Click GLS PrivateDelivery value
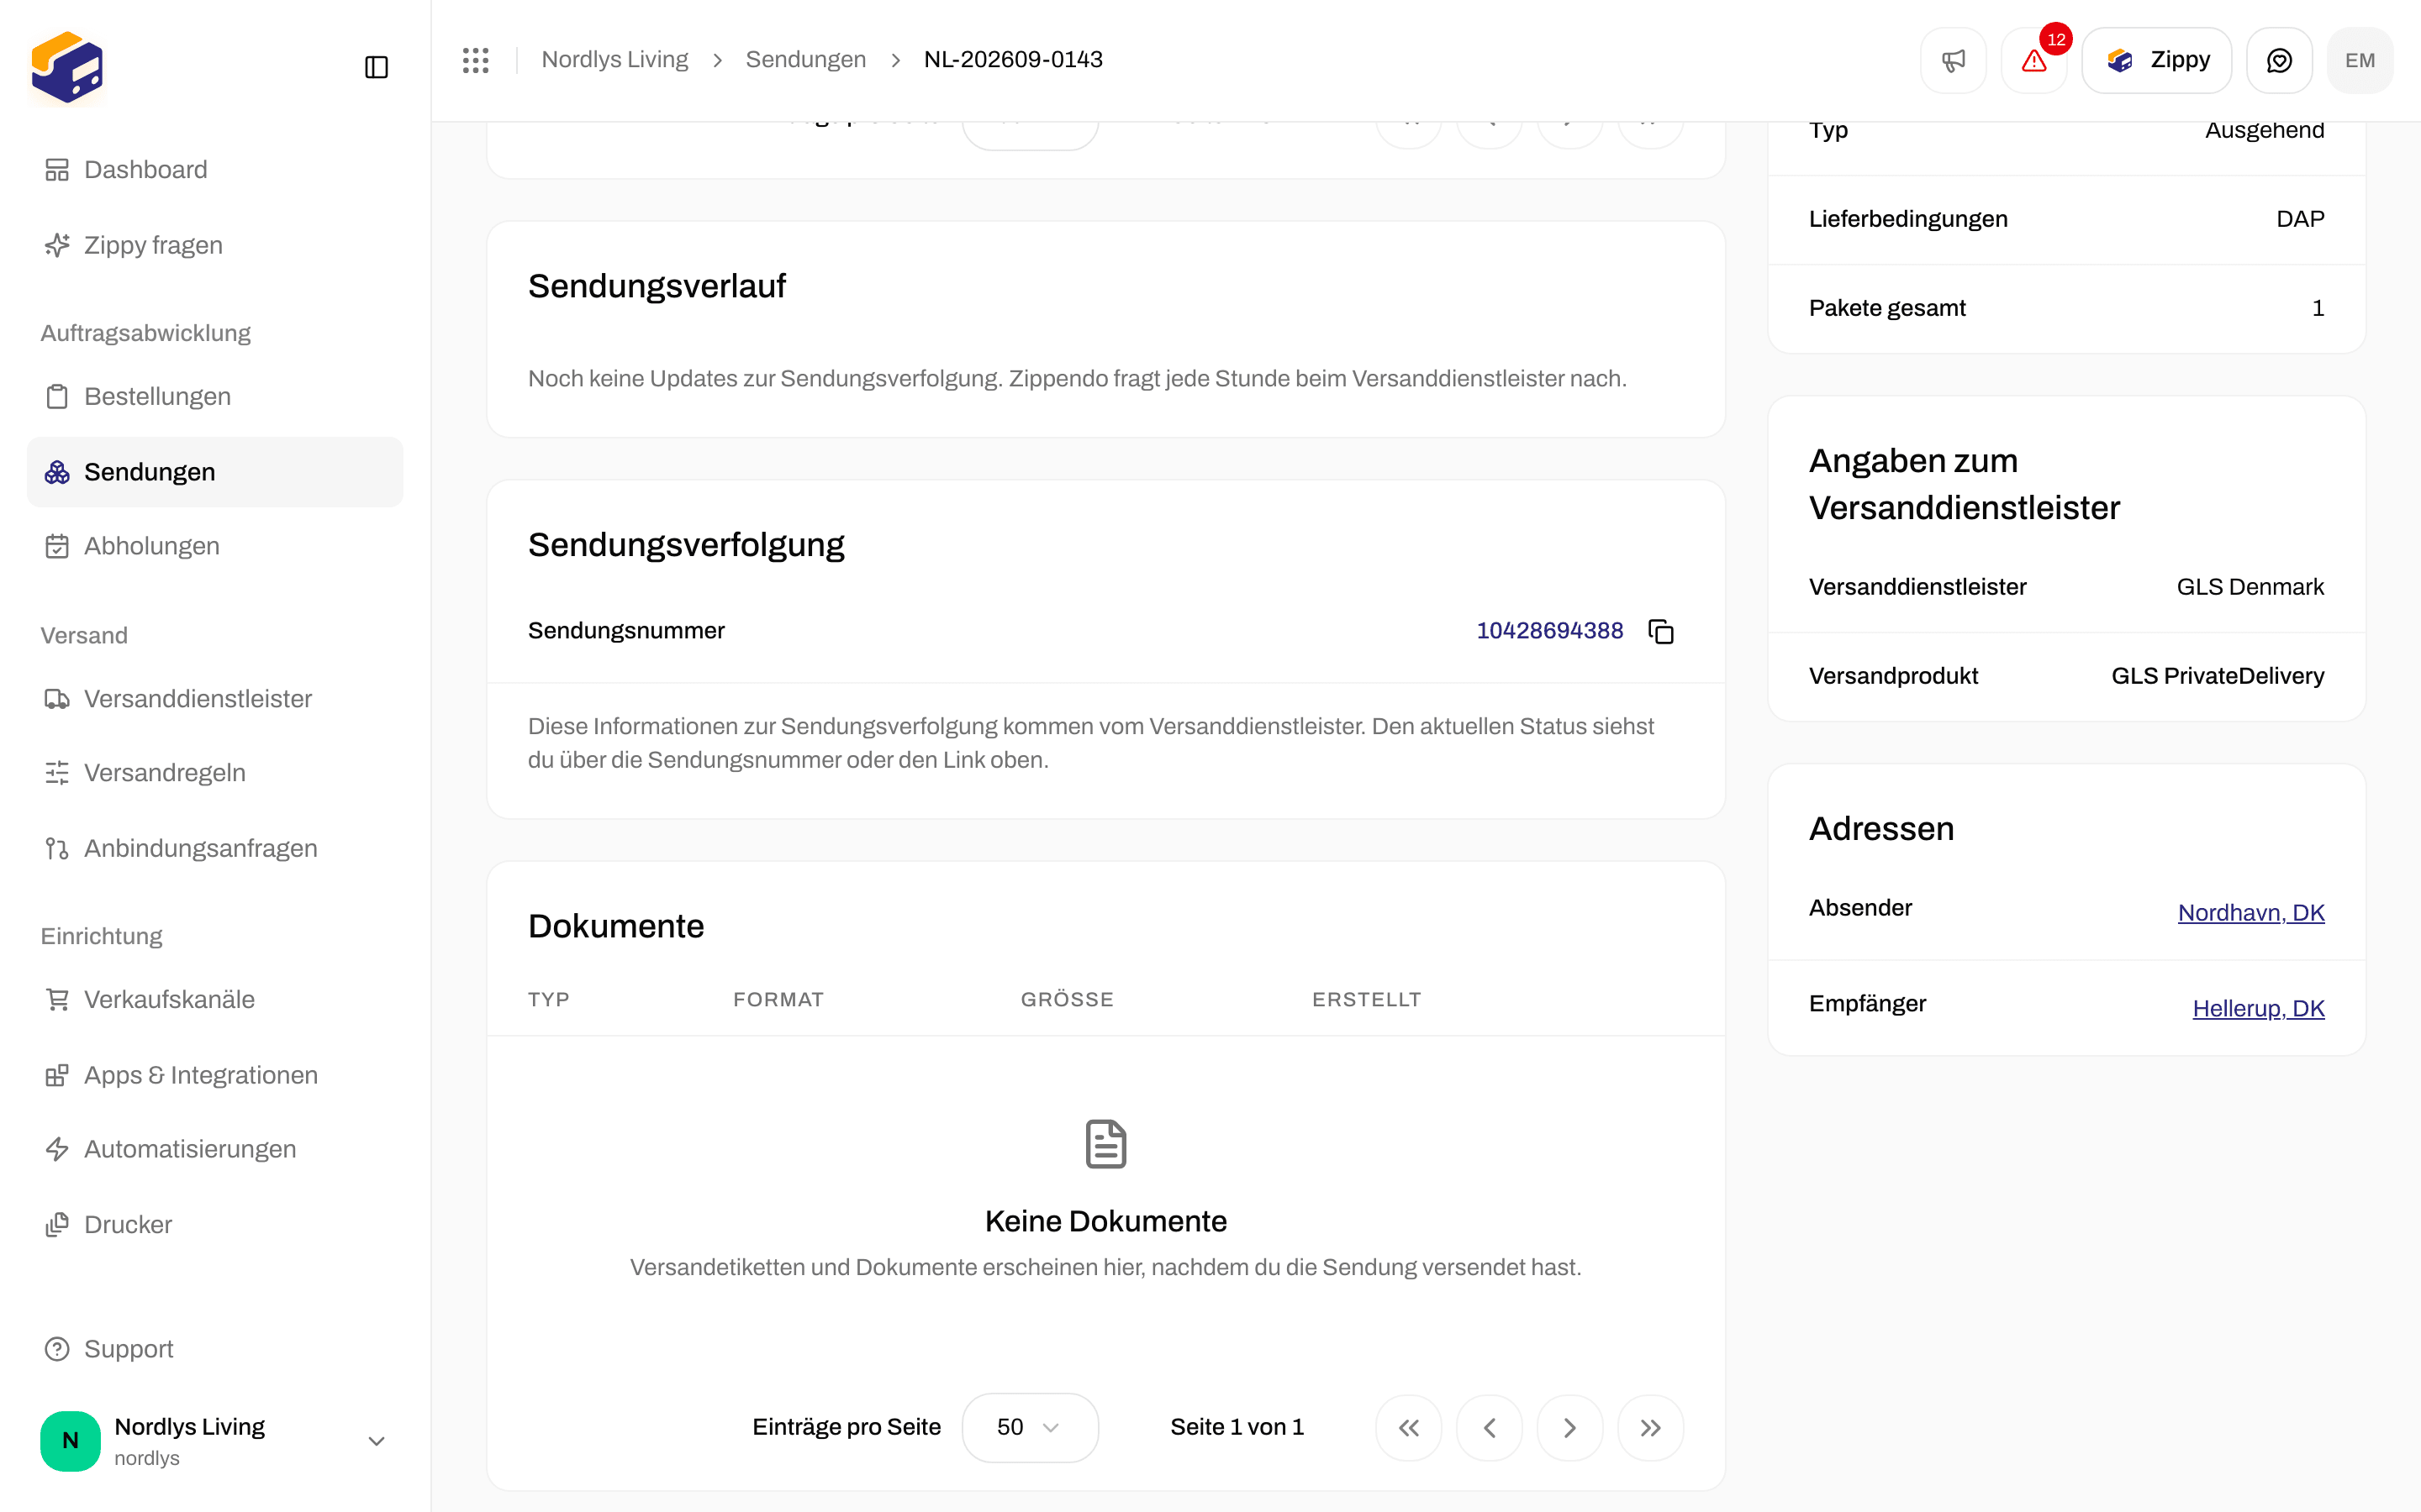 (x=2217, y=676)
